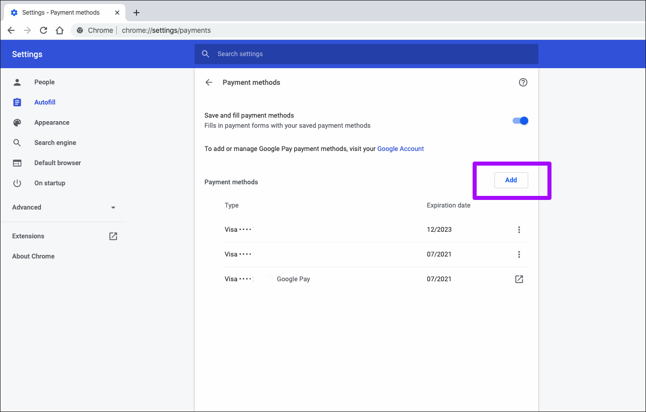Image resolution: width=646 pixels, height=412 pixels.
Task: Click the browser back arrow
Action: click(x=11, y=30)
